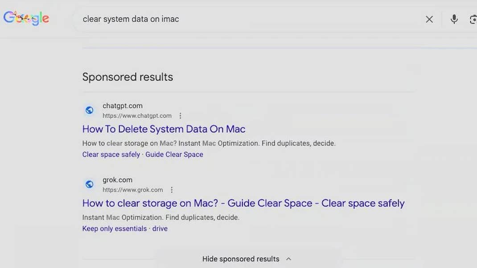Open the three-dot menu for the chatgpt.com result
The height and width of the screenshot is (268, 477).
click(180, 115)
